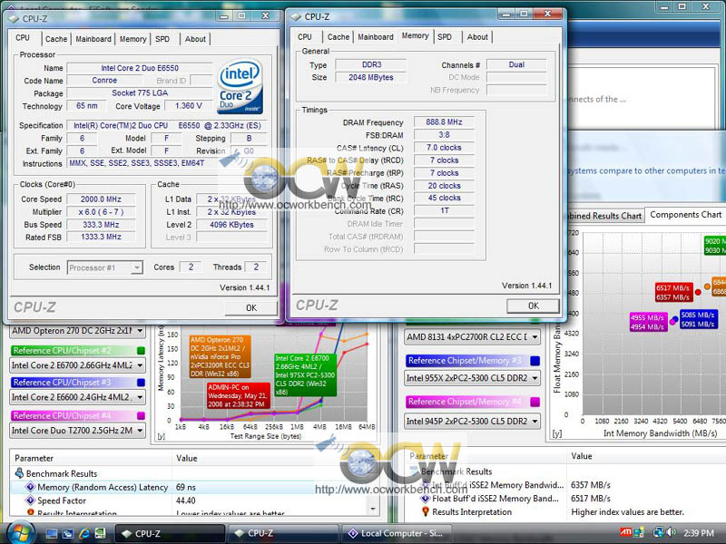Click the title-bar icon of the memory CPU-Z window

[296, 17]
